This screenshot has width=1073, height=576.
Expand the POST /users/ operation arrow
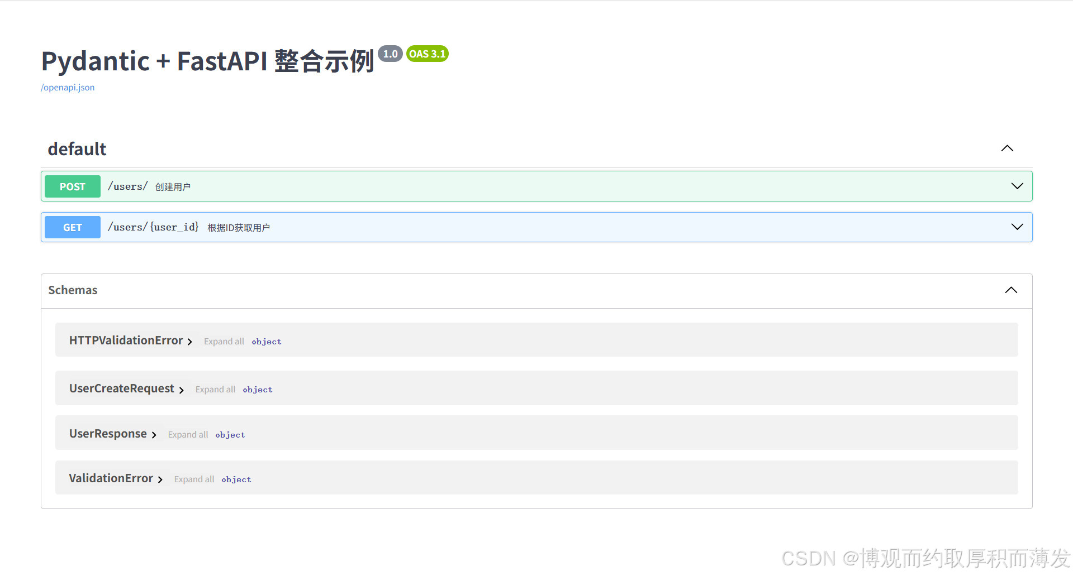(1017, 186)
